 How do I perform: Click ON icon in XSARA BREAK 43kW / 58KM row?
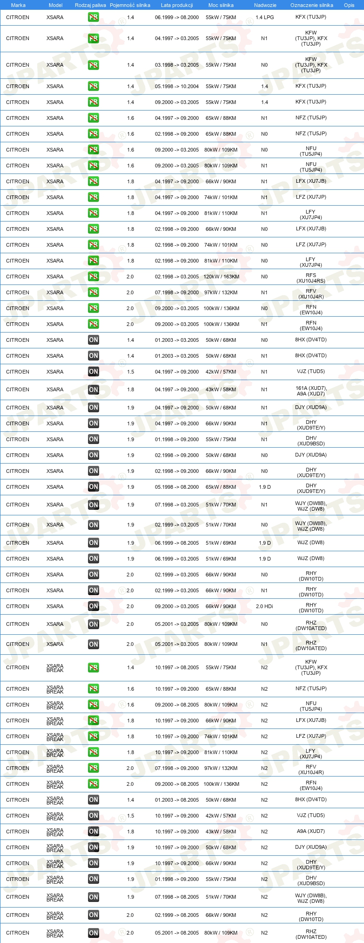point(94,832)
